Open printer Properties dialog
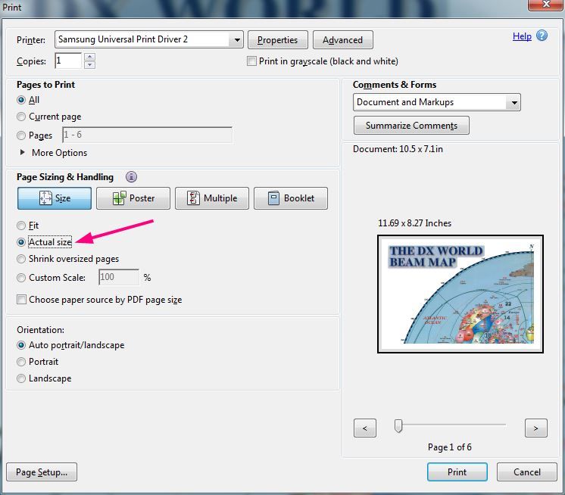Viewport: 565px width, 495px height. coord(278,40)
